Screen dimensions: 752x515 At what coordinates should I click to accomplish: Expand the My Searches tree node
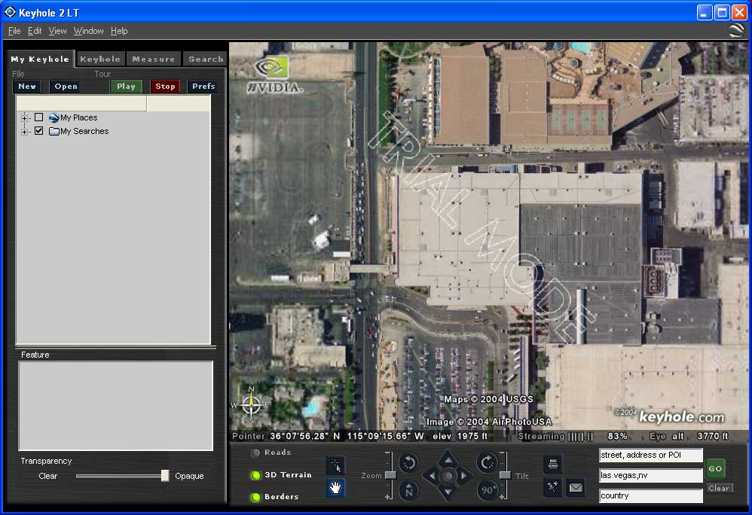coord(24,131)
